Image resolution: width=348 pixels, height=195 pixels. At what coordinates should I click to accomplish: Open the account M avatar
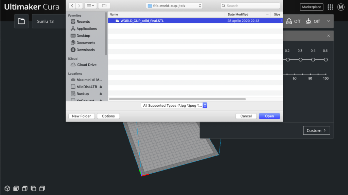(341, 7)
